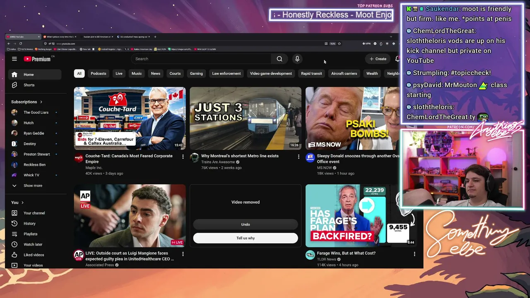This screenshot has width=530, height=298.
Task: Open Liked videos list
Action: [35, 255]
